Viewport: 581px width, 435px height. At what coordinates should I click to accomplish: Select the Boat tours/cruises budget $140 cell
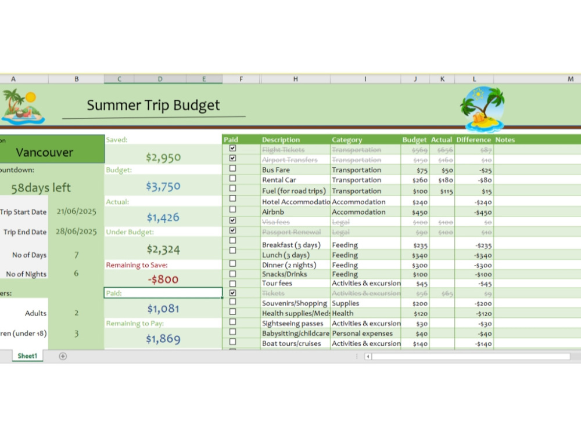pyautogui.click(x=415, y=343)
